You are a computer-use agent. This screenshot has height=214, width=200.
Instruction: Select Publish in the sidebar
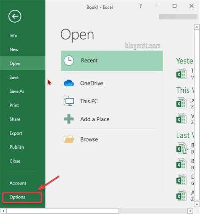coord(16,147)
